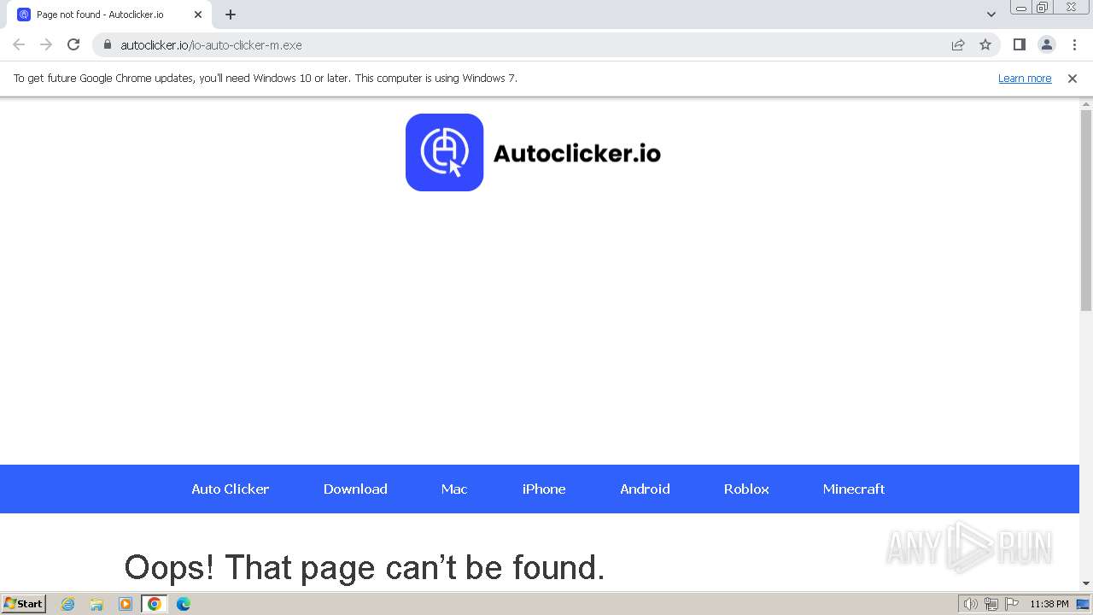
Task: Open Windows Media Player taskbar icon
Action: point(126,604)
